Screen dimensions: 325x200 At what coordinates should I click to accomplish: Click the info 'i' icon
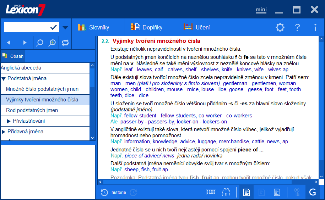pos(315,27)
